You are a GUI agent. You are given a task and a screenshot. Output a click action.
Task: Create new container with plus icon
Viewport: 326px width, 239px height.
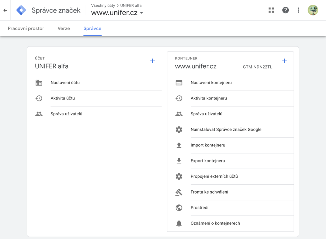pyautogui.click(x=284, y=61)
